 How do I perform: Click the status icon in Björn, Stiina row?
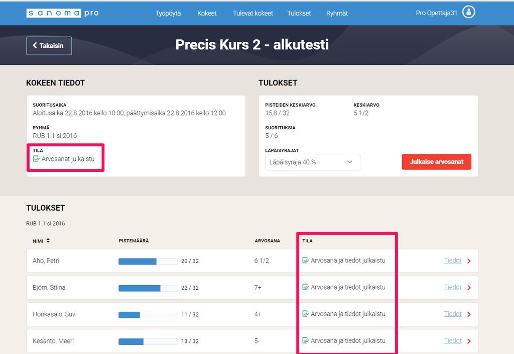pyautogui.click(x=305, y=287)
